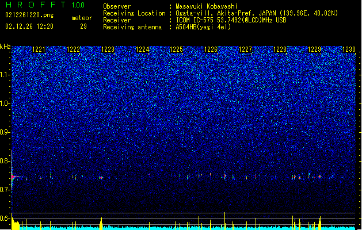
Task: Click the 0.8 kHz axis label
Action: [x=5, y=161]
